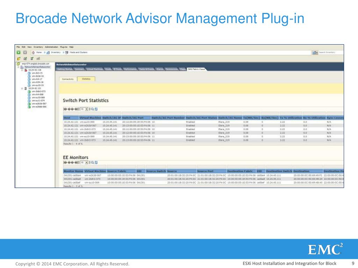Sort by Host column in Switch Port Statistics
This screenshot has height=268, width=358.
[71, 118]
